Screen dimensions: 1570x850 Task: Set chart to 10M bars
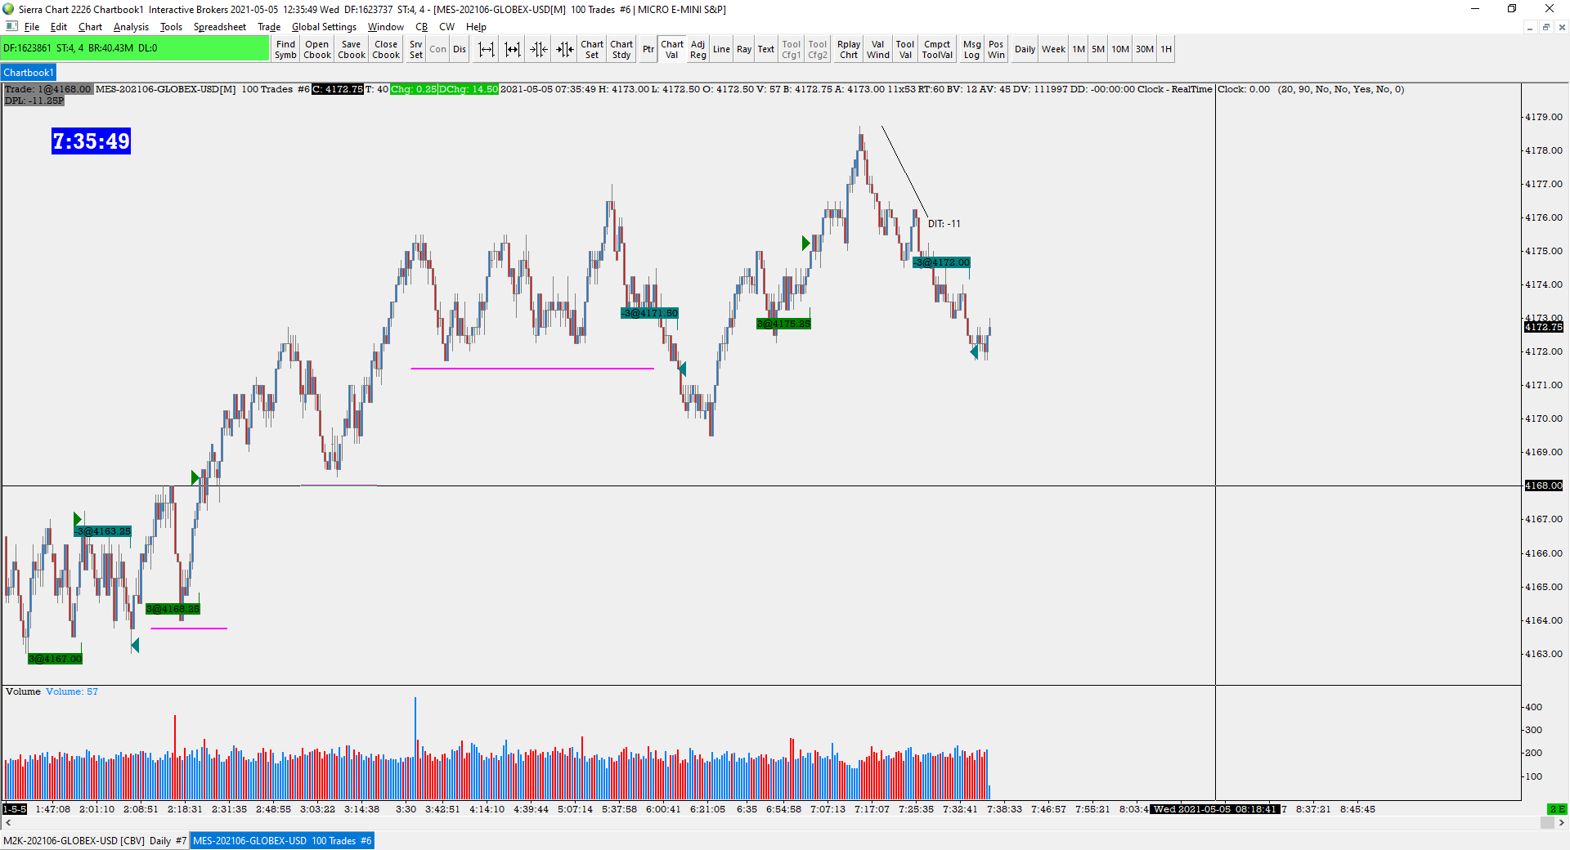(x=1120, y=49)
